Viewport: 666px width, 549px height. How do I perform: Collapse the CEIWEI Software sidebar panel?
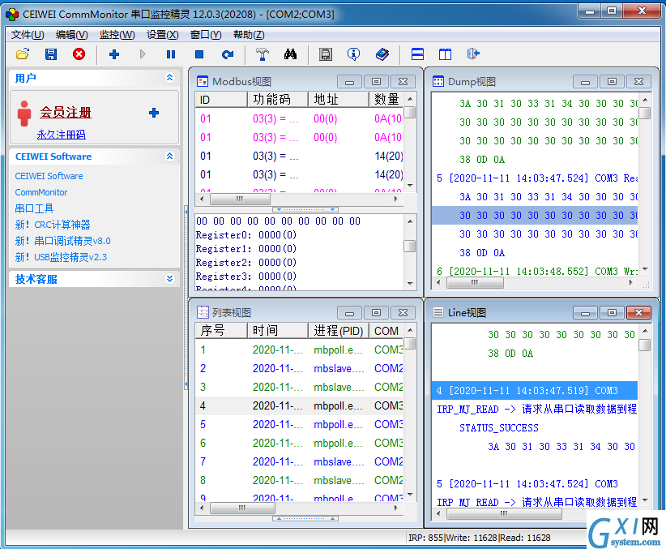169,156
